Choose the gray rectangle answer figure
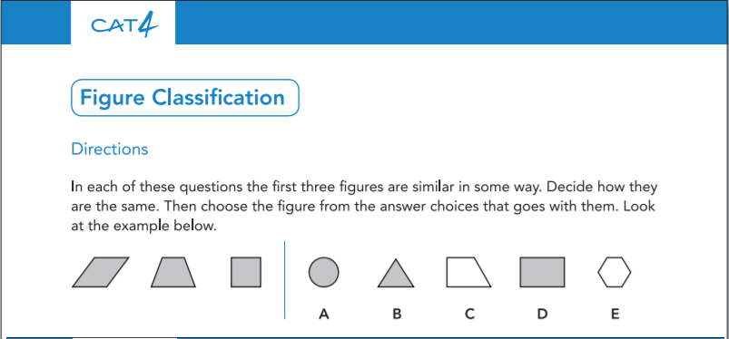Viewport: 729px width, 339px height. (x=542, y=272)
